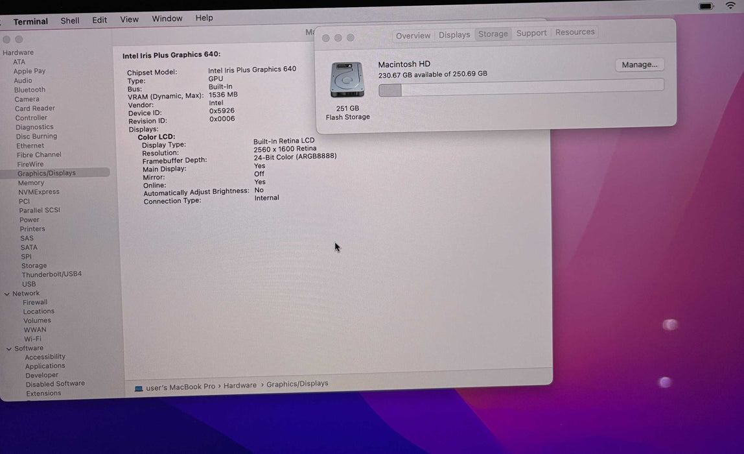Select Controller in the sidebar
This screenshot has width=744, height=454.
pos(31,118)
